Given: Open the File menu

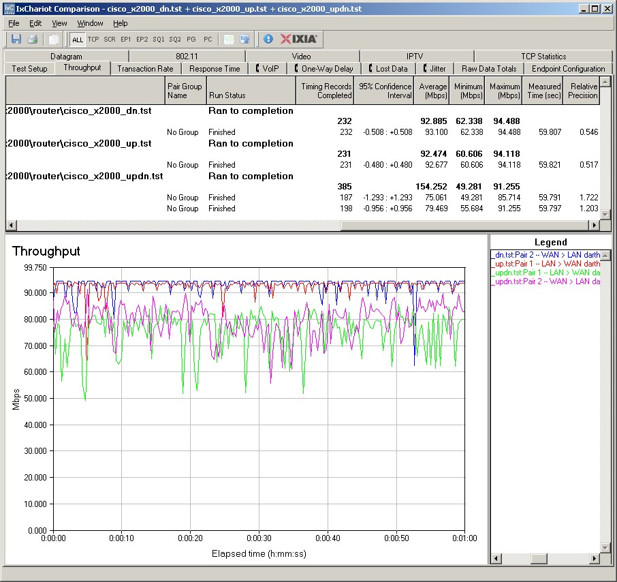Looking at the screenshot, I should click(x=14, y=23).
